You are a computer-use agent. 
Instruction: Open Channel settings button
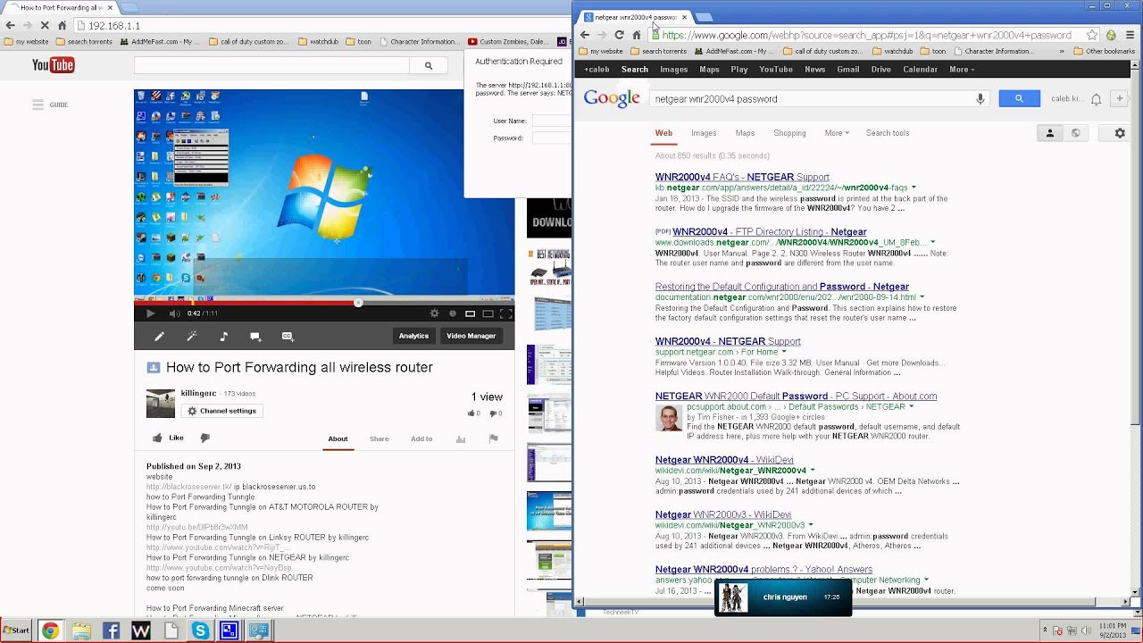[221, 411]
